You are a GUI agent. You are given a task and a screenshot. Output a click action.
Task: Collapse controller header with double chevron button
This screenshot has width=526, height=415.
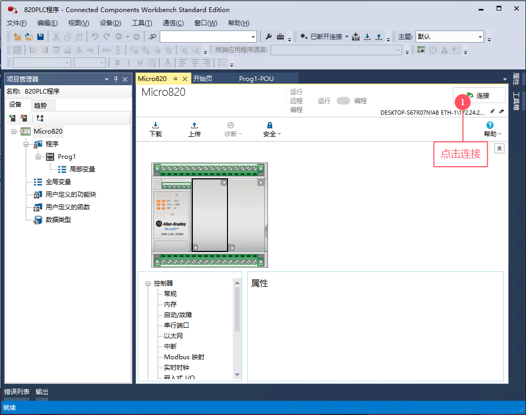click(500, 148)
